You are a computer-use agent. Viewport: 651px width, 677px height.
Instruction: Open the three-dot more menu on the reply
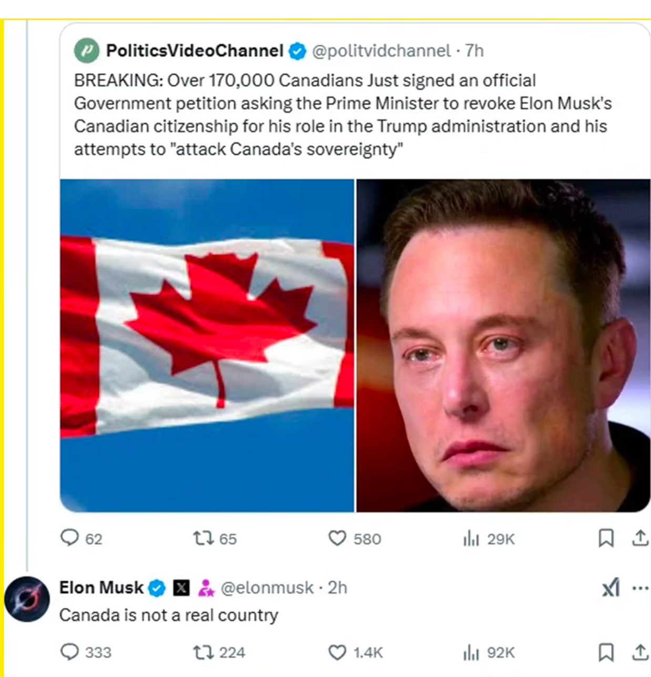(x=640, y=588)
